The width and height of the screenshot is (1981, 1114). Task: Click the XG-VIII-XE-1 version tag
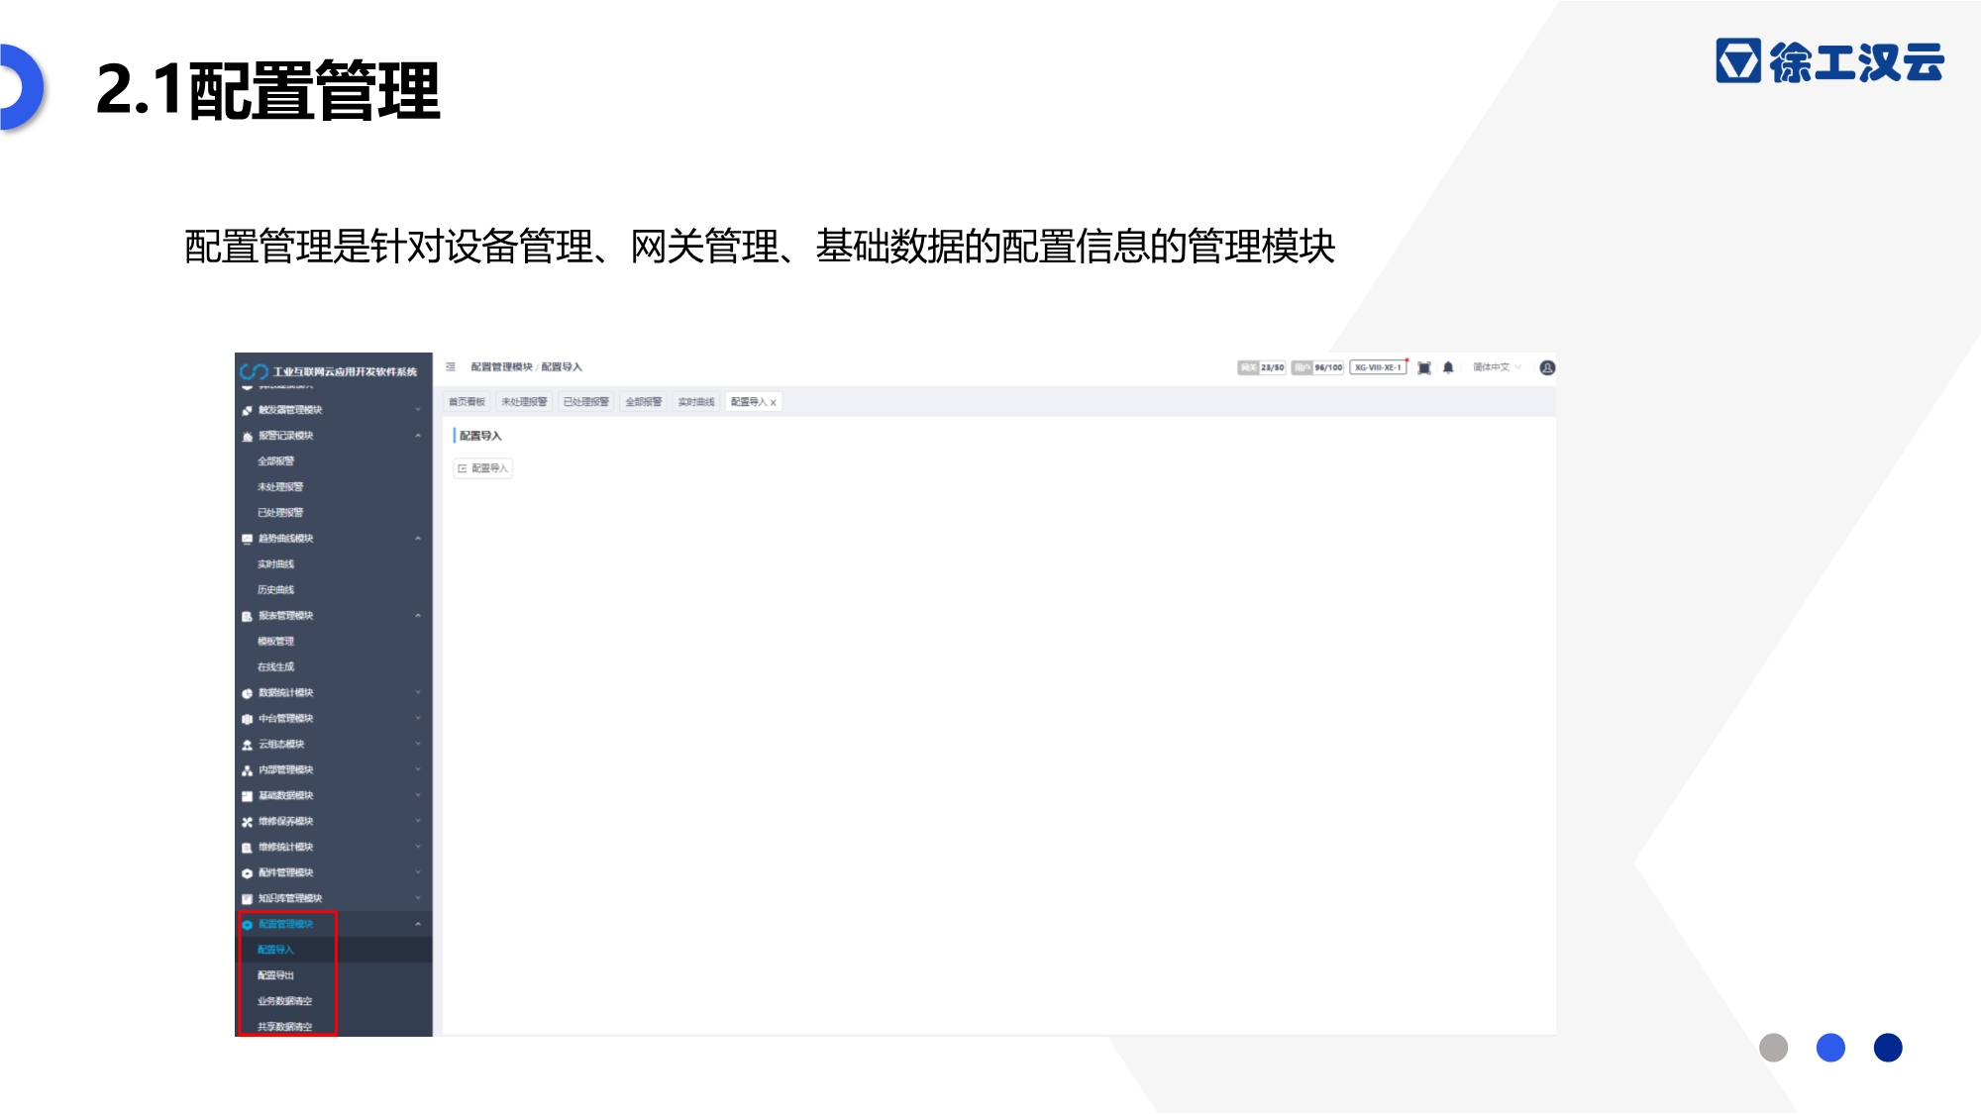(x=1379, y=367)
